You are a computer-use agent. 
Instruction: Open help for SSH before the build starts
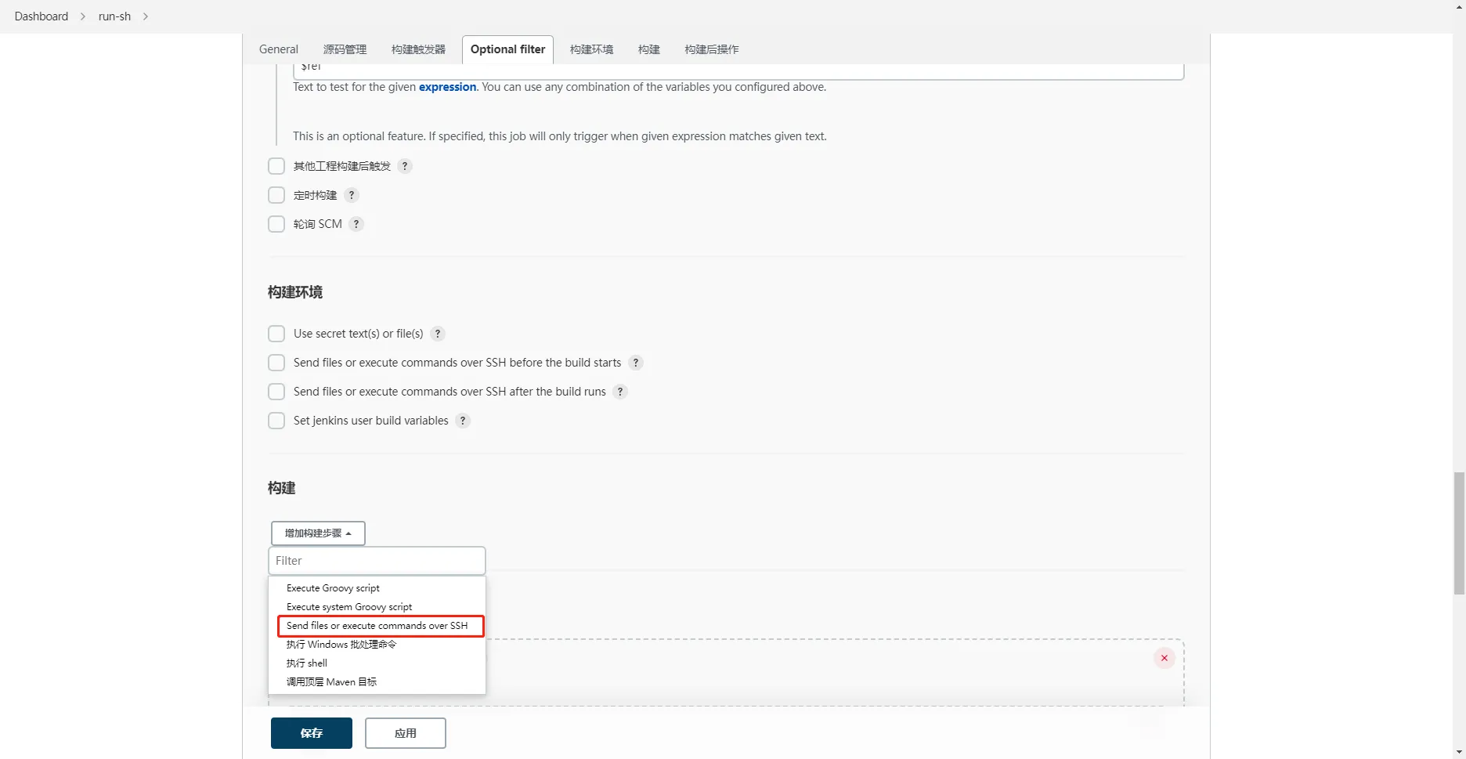click(x=636, y=363)
